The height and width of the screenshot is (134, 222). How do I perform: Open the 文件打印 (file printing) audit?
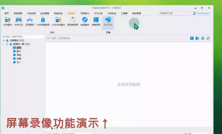click(x=18, y=22)
